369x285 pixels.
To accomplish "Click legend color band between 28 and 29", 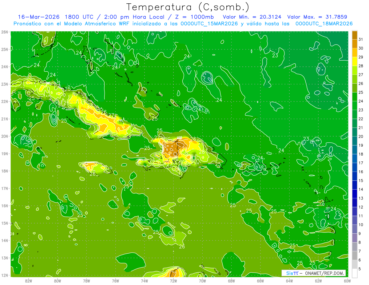I will [355, 61].
